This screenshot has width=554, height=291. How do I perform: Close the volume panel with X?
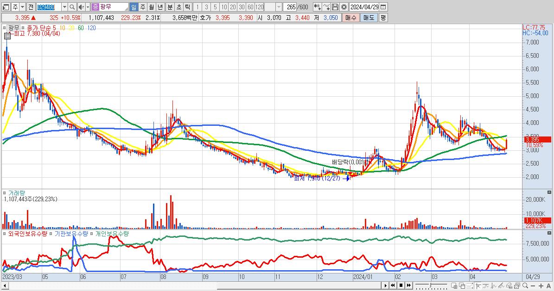pyautogui.click(x=549, y=192)
